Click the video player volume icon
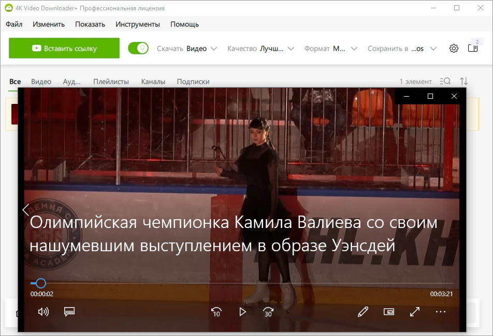The width and height of the screenshot is (493, 336). click(x=44, y=312)
